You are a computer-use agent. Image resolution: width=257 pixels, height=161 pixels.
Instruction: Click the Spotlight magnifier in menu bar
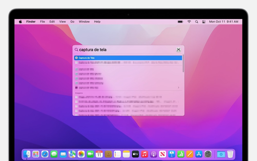pyautogui.click(x=197, y=22)
